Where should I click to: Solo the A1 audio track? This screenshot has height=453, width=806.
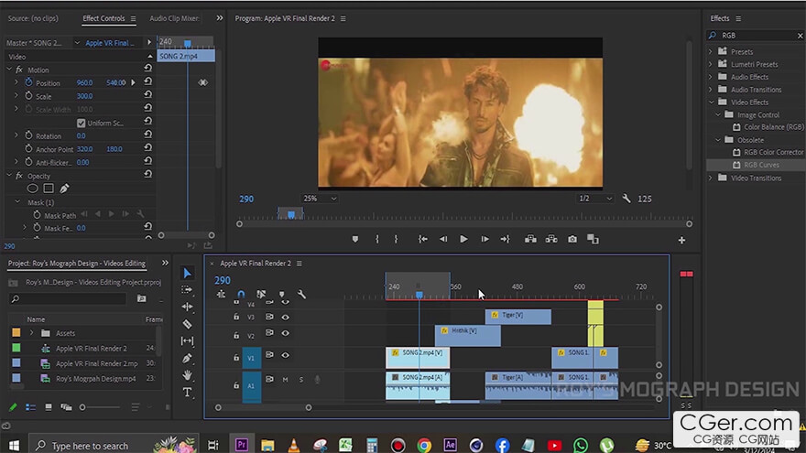click(301, 380)
